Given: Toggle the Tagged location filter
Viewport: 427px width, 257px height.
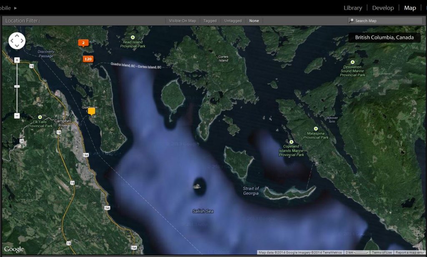Looking at the screenshot, I should pos(210,21).
